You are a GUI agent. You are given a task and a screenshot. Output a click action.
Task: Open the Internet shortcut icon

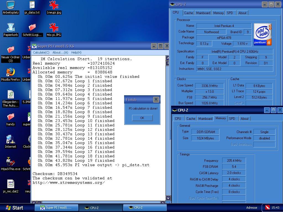click(11, 142)
